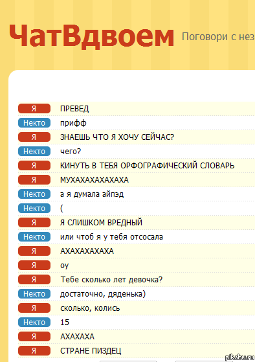Screen dimensions: 255x362
Task: Click the 'Некто' badge beside 'а я думала айпэд'
Action: pos(34,194)
